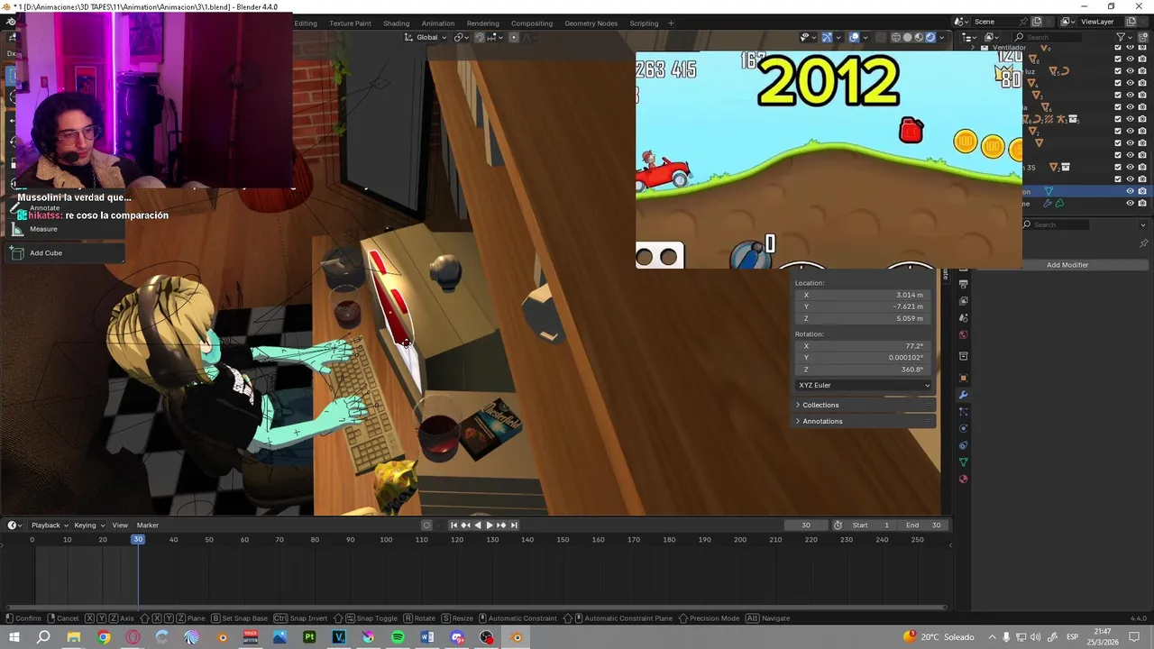Toggle viewport overlays button
The image size is (1154, 649).
point(854,38)
